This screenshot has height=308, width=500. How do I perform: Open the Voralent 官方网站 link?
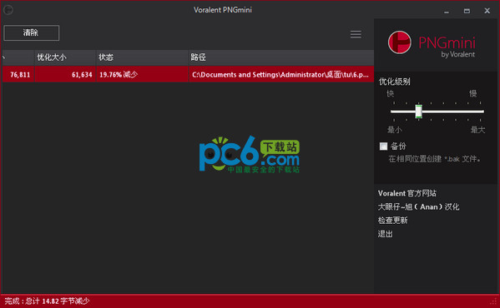tap(407, 193)
